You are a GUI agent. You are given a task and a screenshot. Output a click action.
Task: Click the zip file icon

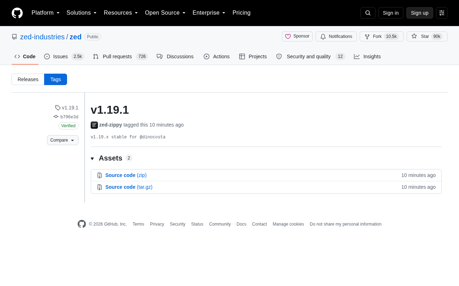(x=100, y=176)
